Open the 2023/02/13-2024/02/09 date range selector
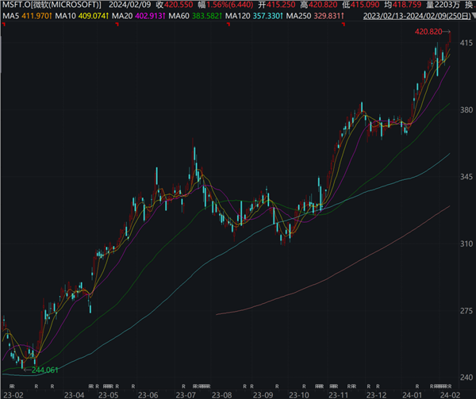Screen dimensions: 476x399 coord(415,16)
